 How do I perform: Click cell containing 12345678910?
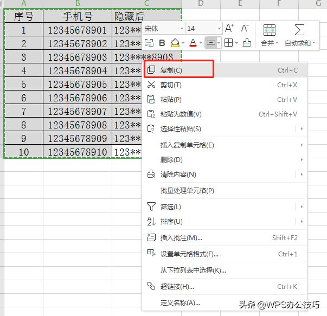click(x=78, y=152)
